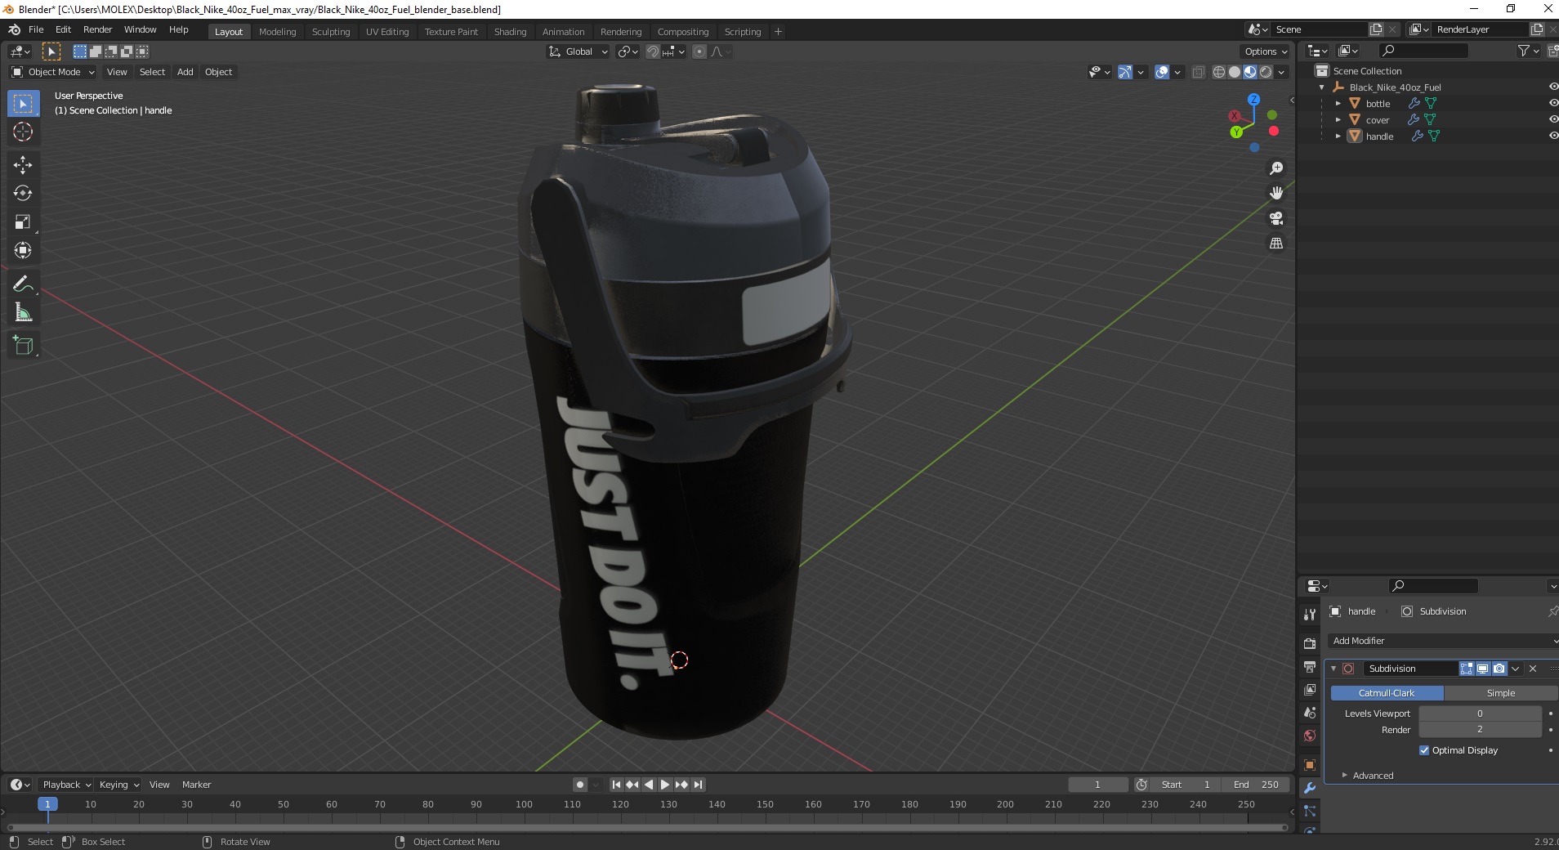
Task: Open the Object properties tab
Action: (x=1310, y=765)
